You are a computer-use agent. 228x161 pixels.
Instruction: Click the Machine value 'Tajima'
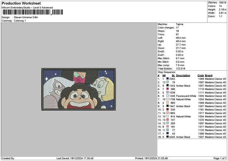tap(179, 24)
